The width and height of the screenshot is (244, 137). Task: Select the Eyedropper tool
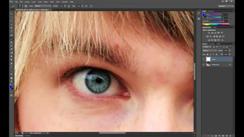point(11,32)
